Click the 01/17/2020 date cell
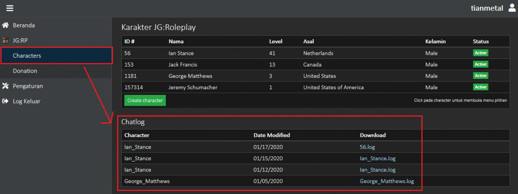The height and width of the screenshot is (194, 518). pos(268,147)
